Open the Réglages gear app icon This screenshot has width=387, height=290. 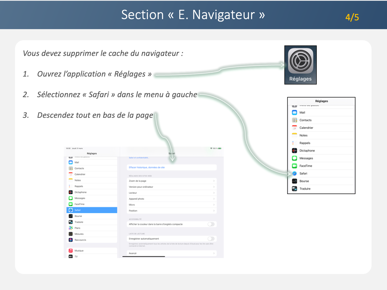pyautogui.click(x=300, y=61)
